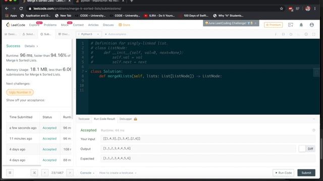This screenshot has height=181, width=323.
Task: Open the code braces icon
Action: tap(283, 34)
